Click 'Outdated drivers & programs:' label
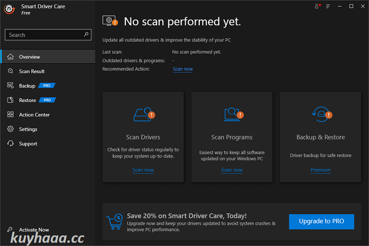 [134, 60]
